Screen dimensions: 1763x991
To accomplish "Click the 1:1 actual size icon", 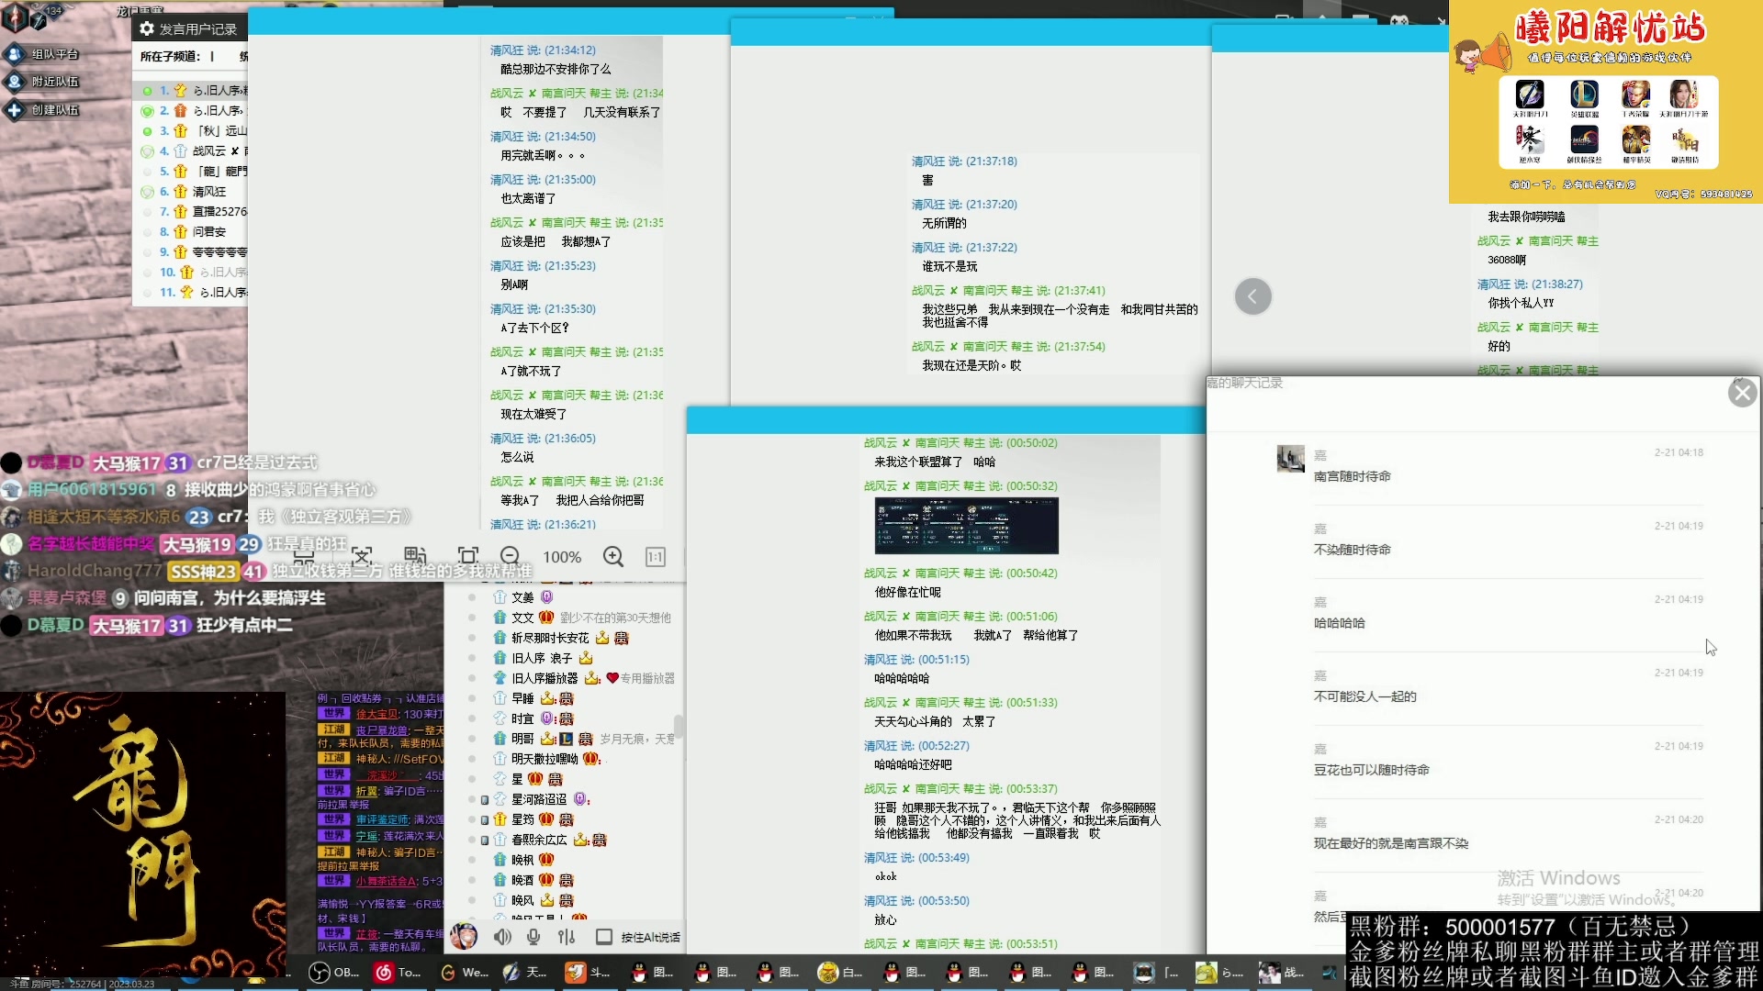I will pyautogui.click(x=656, y=557).
